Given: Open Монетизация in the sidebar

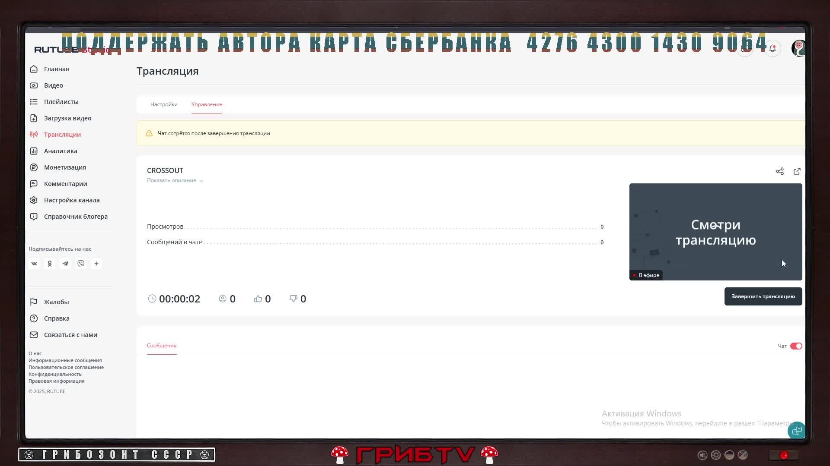Looking at the screenshot, I should tap(65, 167).
